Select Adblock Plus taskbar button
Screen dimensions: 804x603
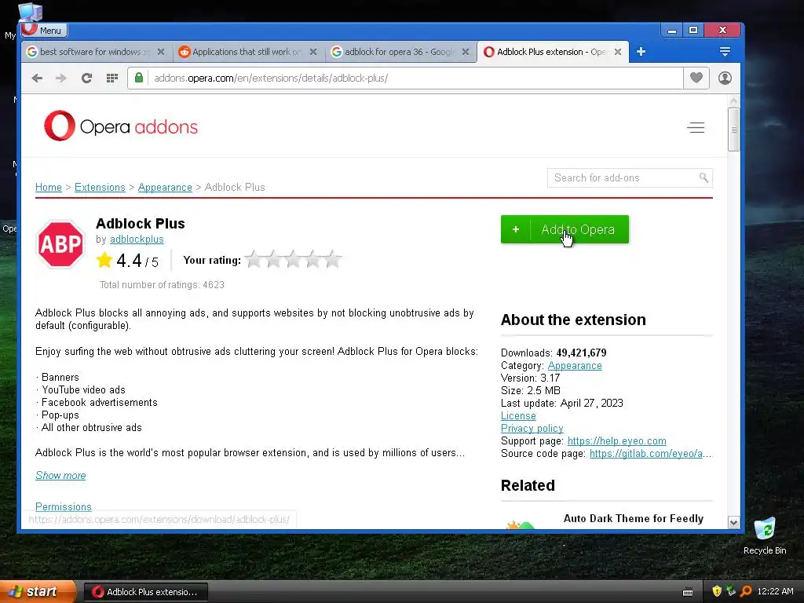tap(145, 592)
